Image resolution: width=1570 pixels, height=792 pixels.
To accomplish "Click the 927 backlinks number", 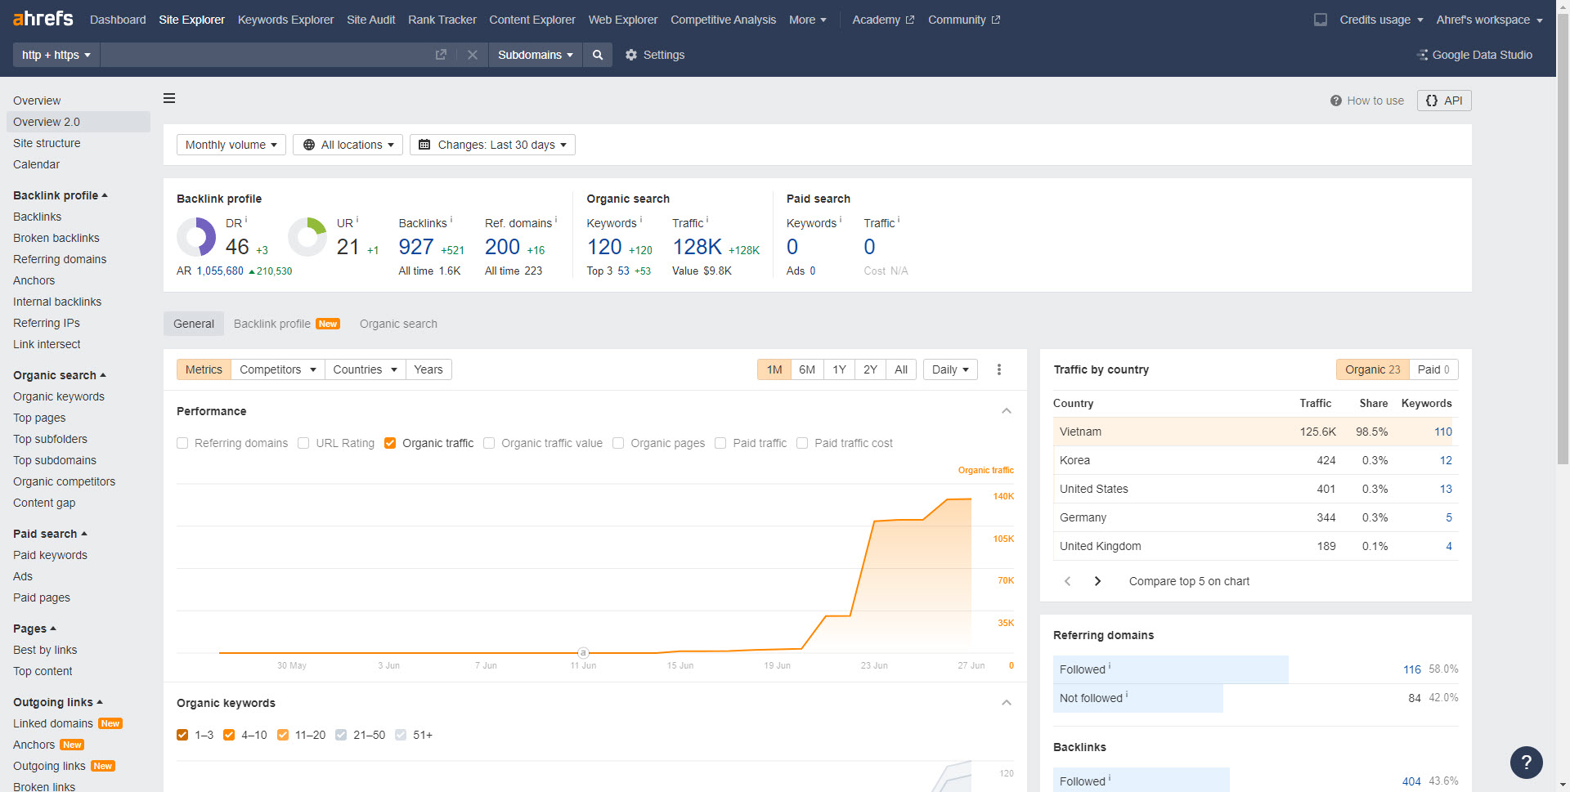I will (x=416, y=247).
